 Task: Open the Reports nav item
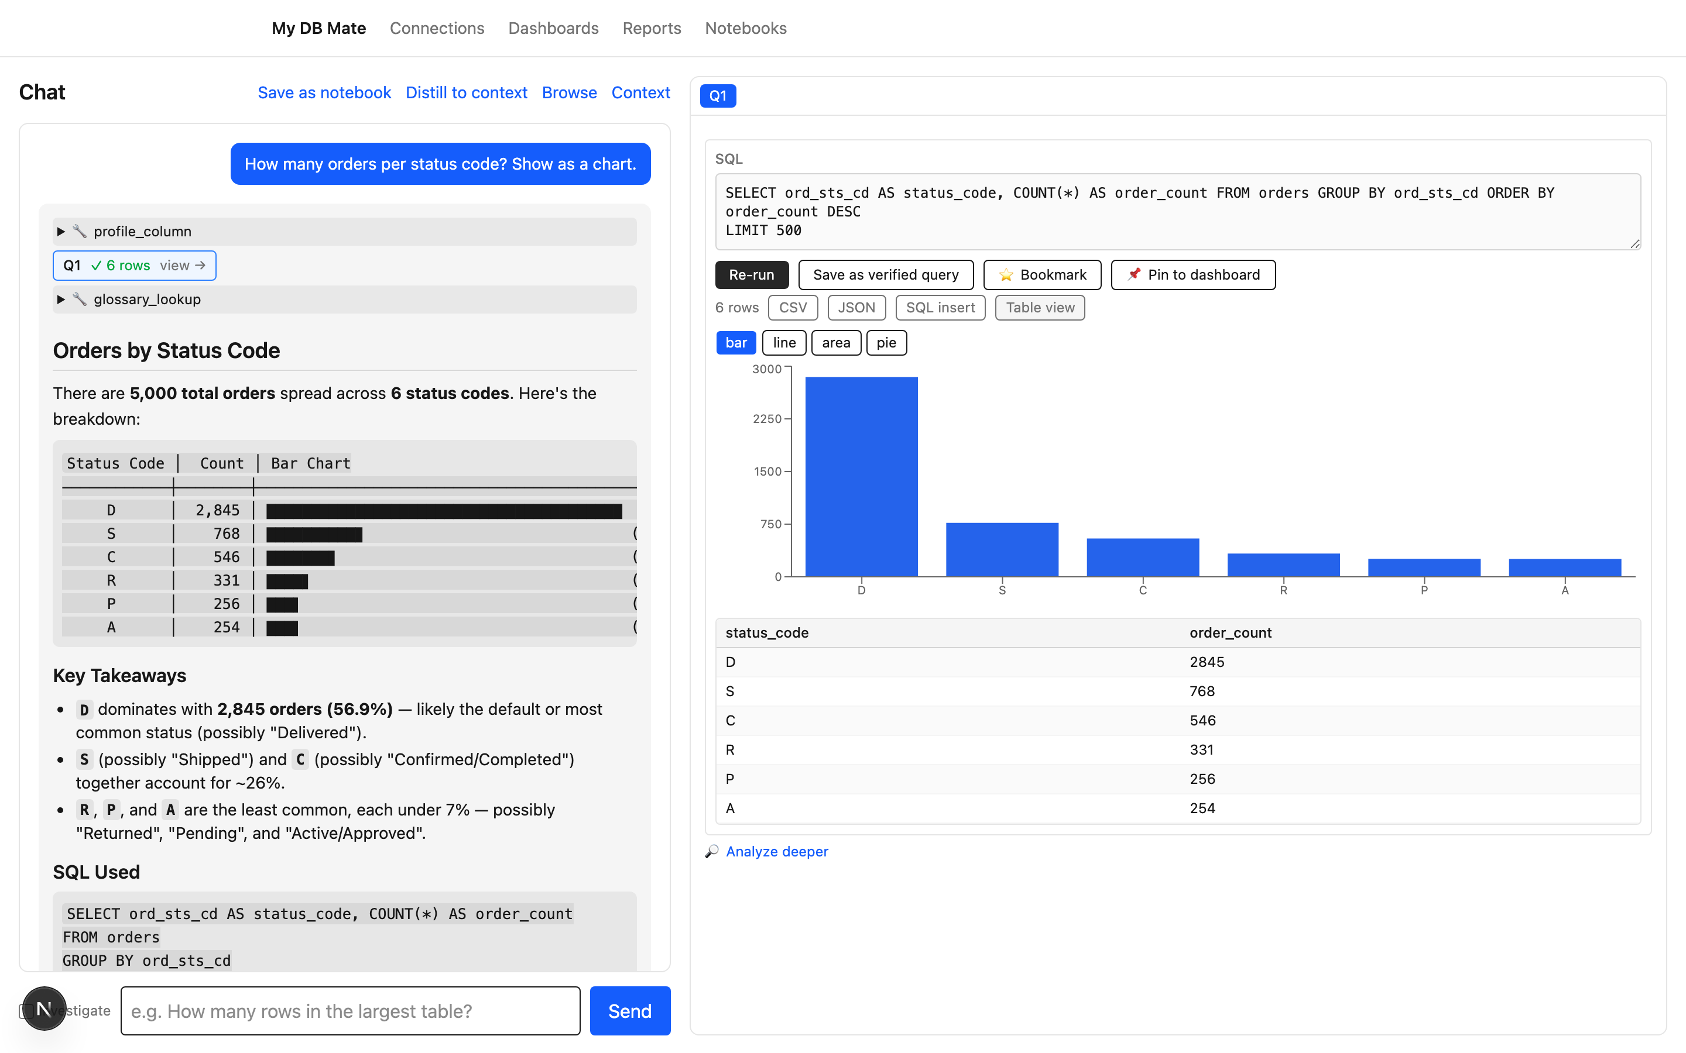pos(652,28)
